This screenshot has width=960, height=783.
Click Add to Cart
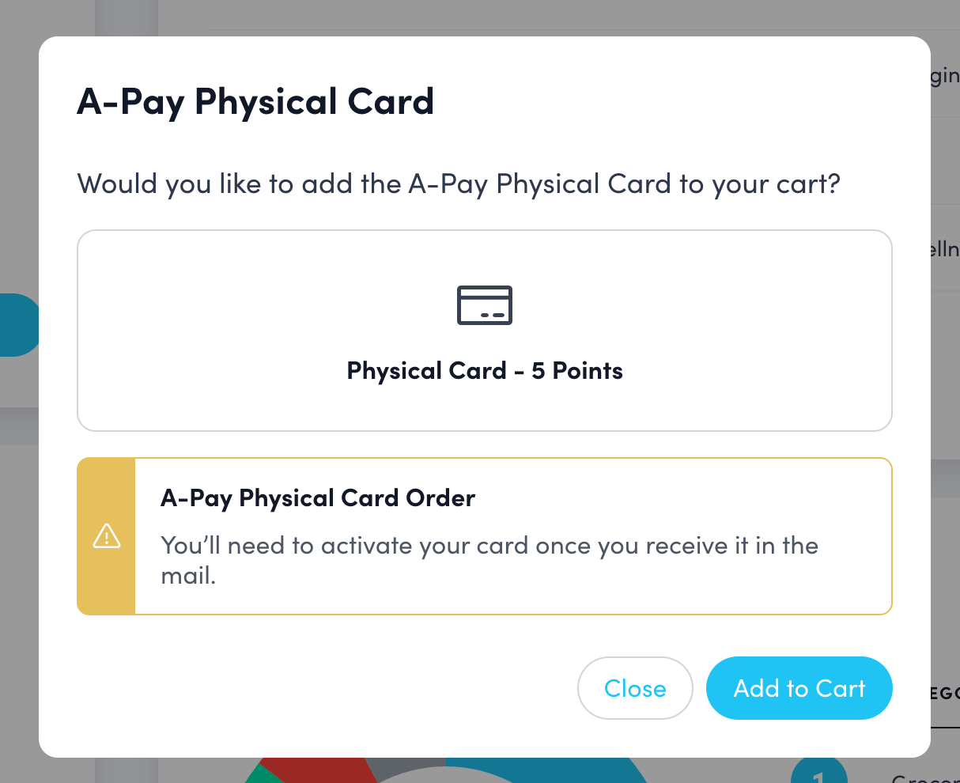[799, 688]
